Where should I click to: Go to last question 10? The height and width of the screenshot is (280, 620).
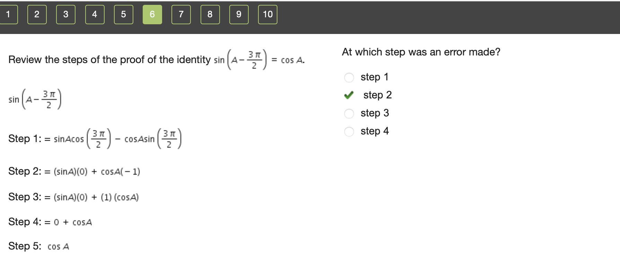click(x=267, y=15)
